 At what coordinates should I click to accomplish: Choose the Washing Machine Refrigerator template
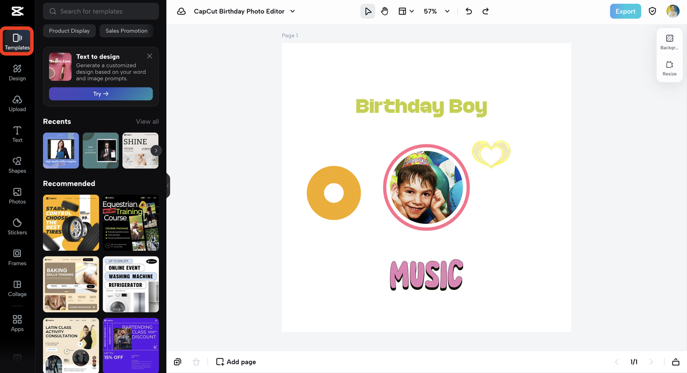(x=131, y=284)
